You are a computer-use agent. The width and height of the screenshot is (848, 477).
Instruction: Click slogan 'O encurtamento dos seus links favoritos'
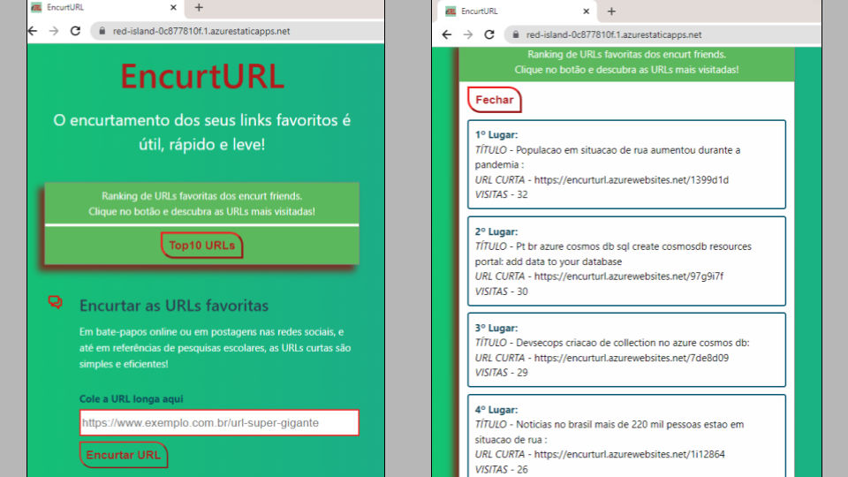(x=201, y=132)
